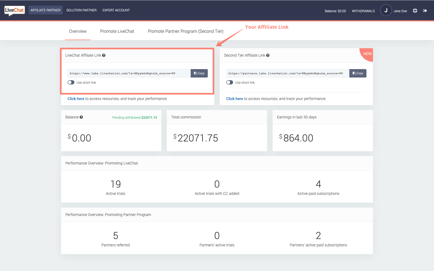Click the Jane Doe avatar circle
Screen dimensions: 434x271
[x=386, y=10]
